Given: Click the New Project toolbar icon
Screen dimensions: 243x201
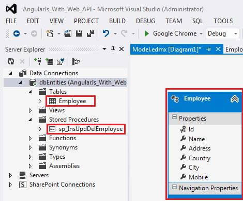Looking at the screenshot, I should click(50, 33).
